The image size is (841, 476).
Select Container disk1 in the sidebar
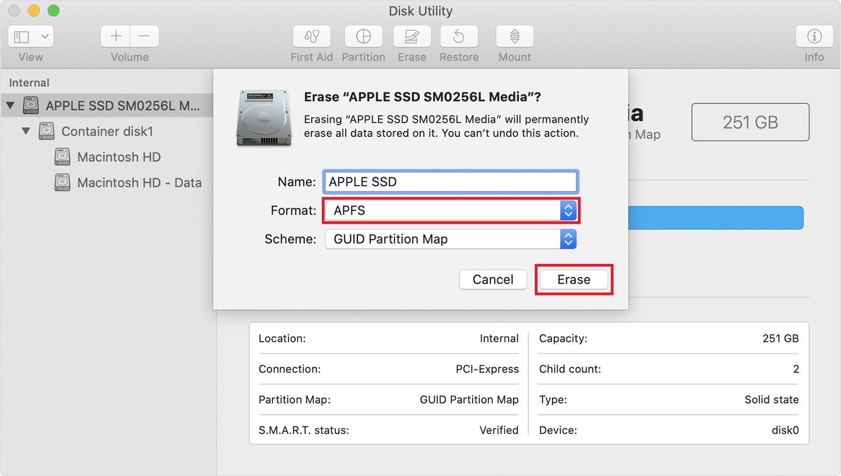click(x=107, y=131)
